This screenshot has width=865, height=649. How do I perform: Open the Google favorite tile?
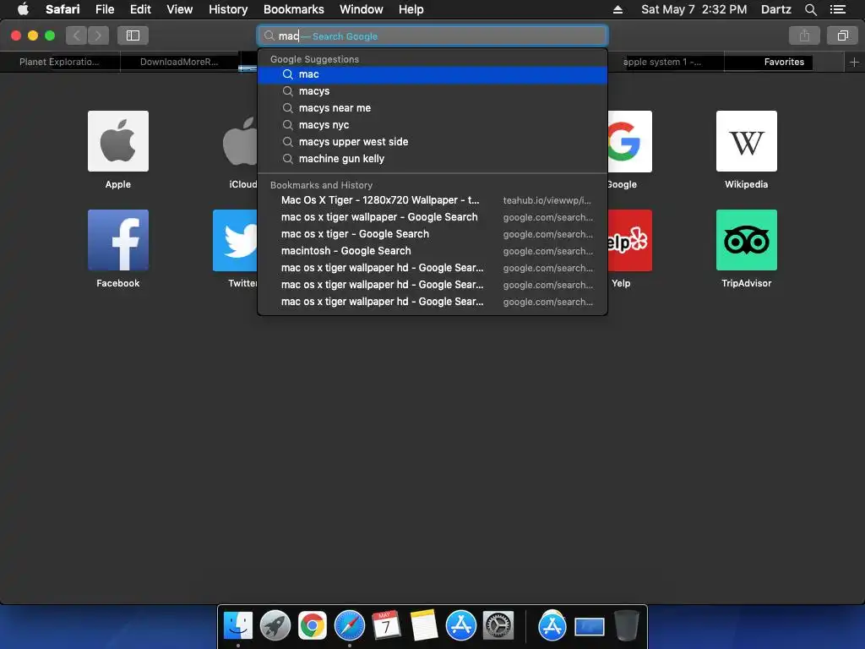click(x=629, y=141)
